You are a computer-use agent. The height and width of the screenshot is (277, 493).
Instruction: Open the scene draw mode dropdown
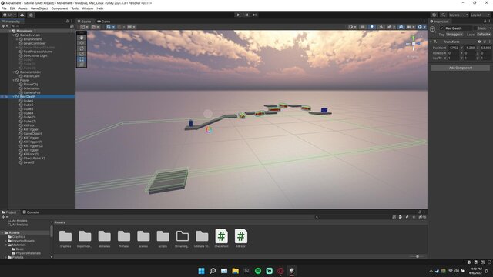coord(352,27)
